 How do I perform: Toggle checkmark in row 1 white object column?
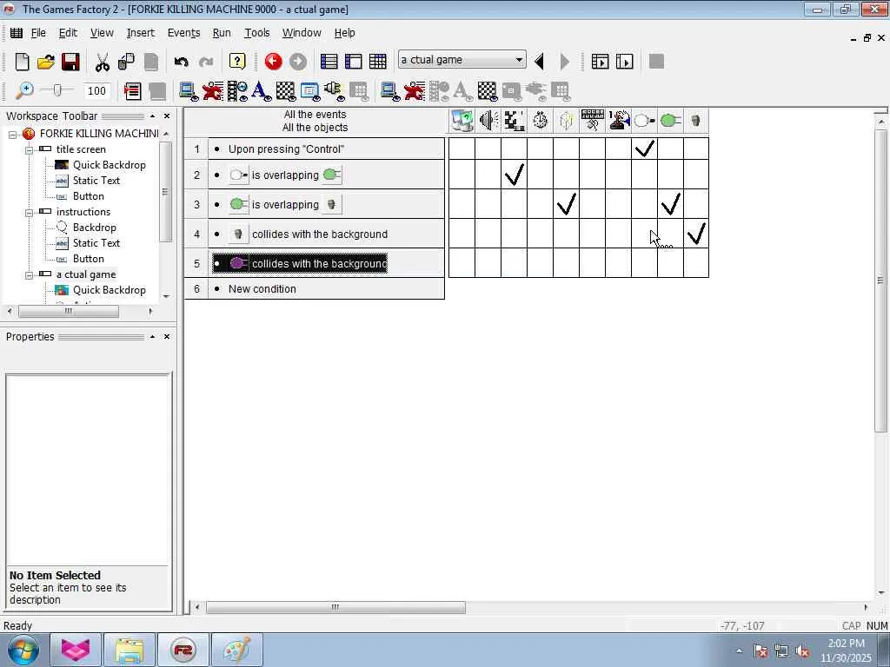tap(644, 149)
